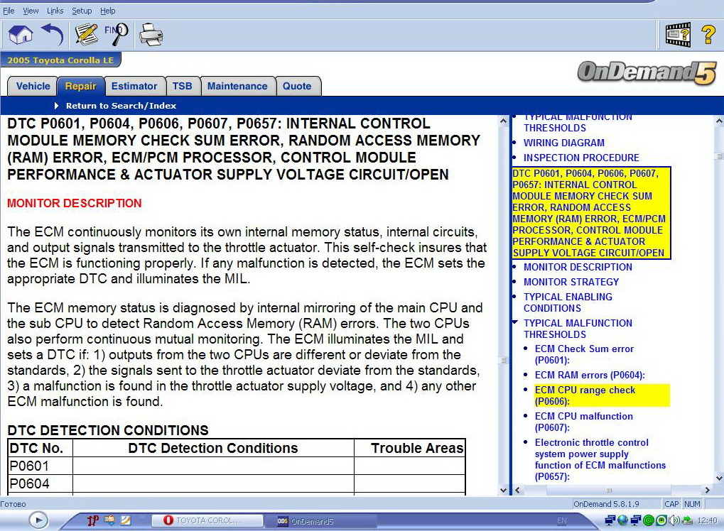The height and width of the screenshot is (531, 724).
Task: Select highlighted DTC P0601 topic in sidebar
Action: click(590, 213)
